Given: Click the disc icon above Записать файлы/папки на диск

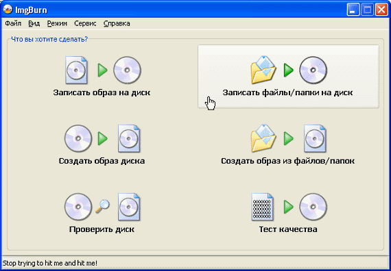Looking at the screenshot, I should [313, 70].
